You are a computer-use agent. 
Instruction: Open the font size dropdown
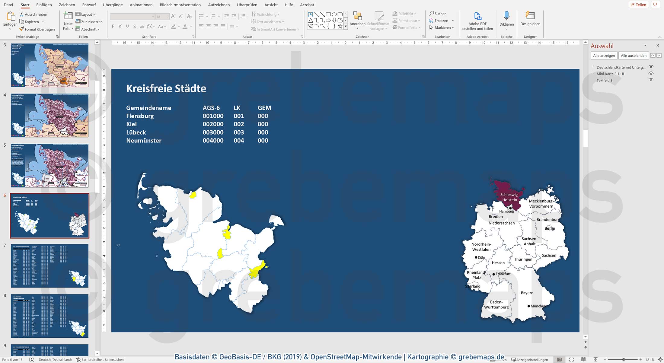tap(168, 16)
